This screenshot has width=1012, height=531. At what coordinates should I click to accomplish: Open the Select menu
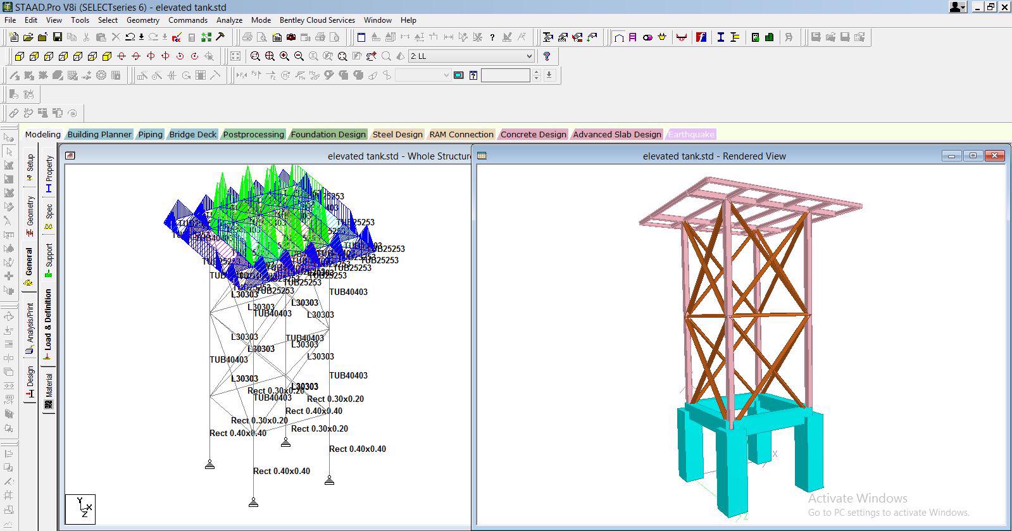click(108, 20)
